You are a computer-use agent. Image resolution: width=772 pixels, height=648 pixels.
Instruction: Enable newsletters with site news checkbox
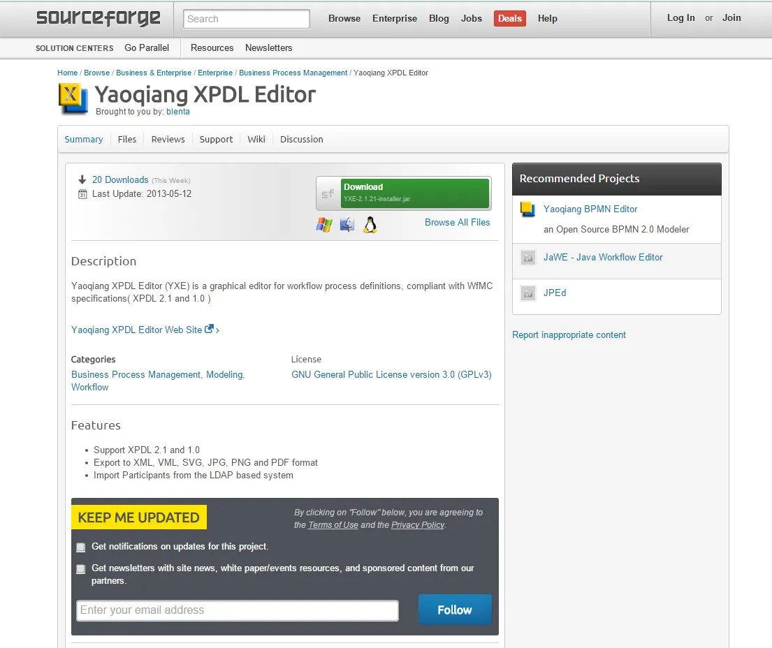(81, 569)
